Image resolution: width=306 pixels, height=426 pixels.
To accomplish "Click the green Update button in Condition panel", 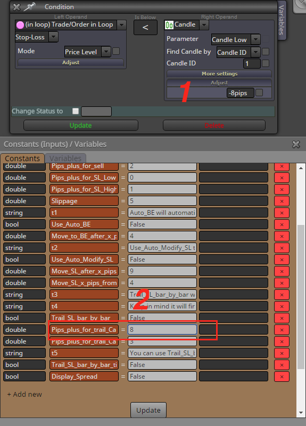I will coord(81,126).
